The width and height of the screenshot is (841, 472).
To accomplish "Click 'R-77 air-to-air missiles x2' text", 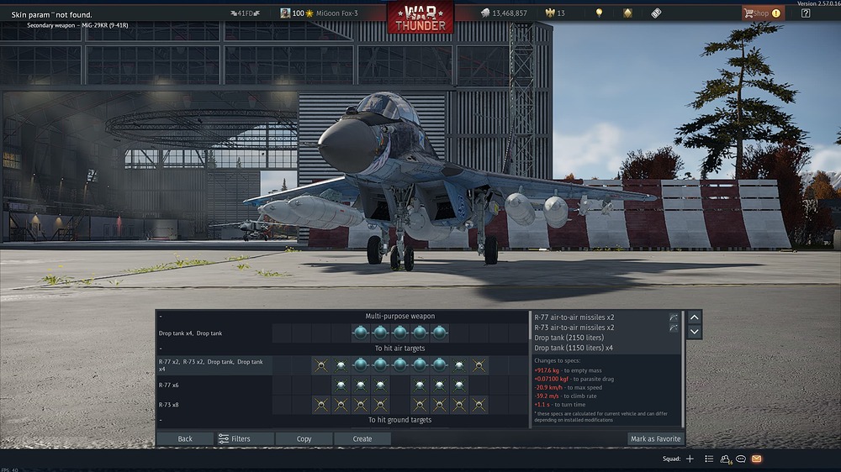I will [x=574, y=317].
